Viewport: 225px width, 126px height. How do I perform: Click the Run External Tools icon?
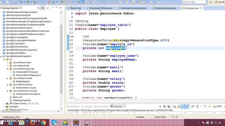[x=34, y=2]
